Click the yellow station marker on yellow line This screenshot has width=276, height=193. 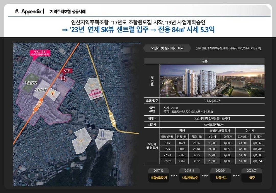112,119
